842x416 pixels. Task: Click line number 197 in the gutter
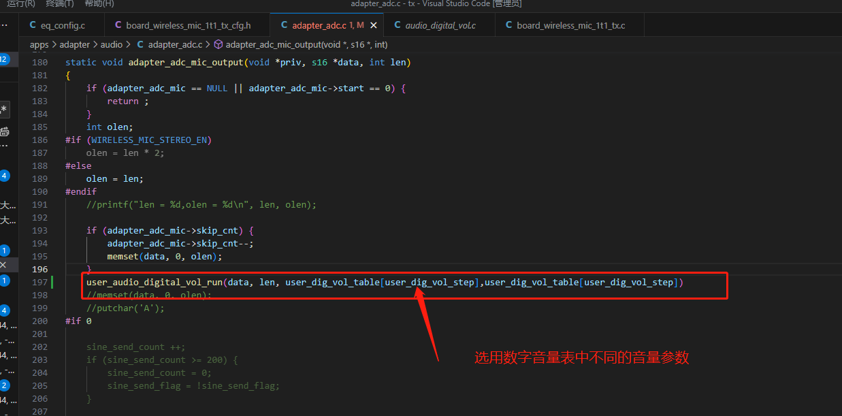click(x=39, y=282)
